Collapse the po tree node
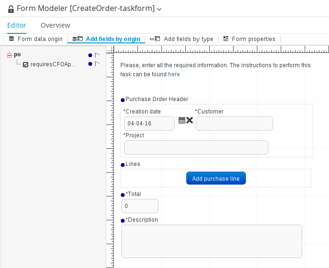The width and height of the screenshot is (329, 268). [x=9, y=55]
